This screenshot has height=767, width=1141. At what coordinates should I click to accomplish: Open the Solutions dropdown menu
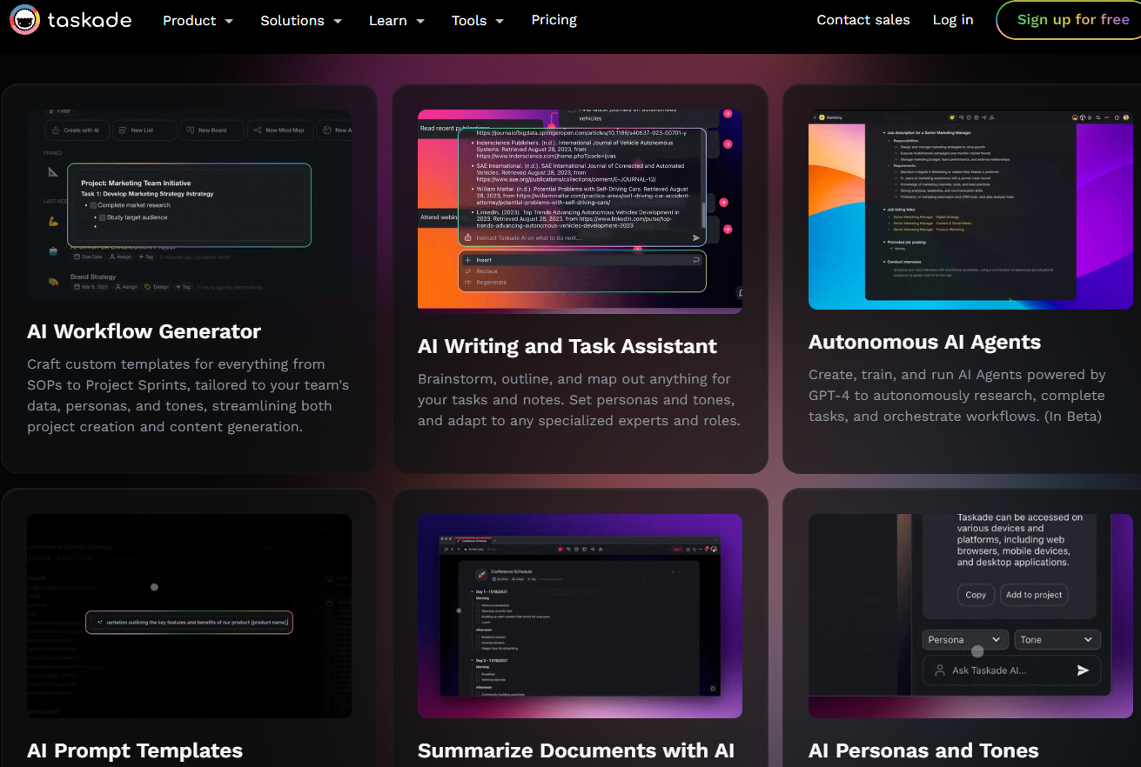tap(301, 20)
